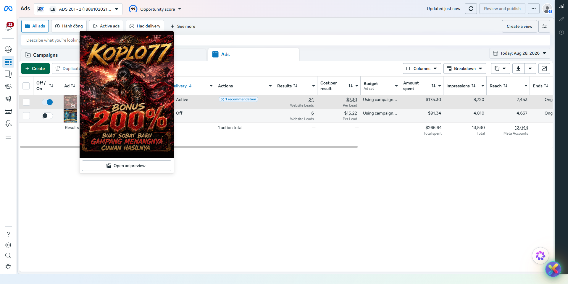This screenshot has width=568, height=284.
Task: Select the Active ads view tab
Action: (x=106, y=26)
